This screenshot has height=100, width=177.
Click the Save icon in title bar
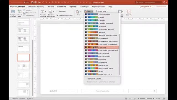35,2
